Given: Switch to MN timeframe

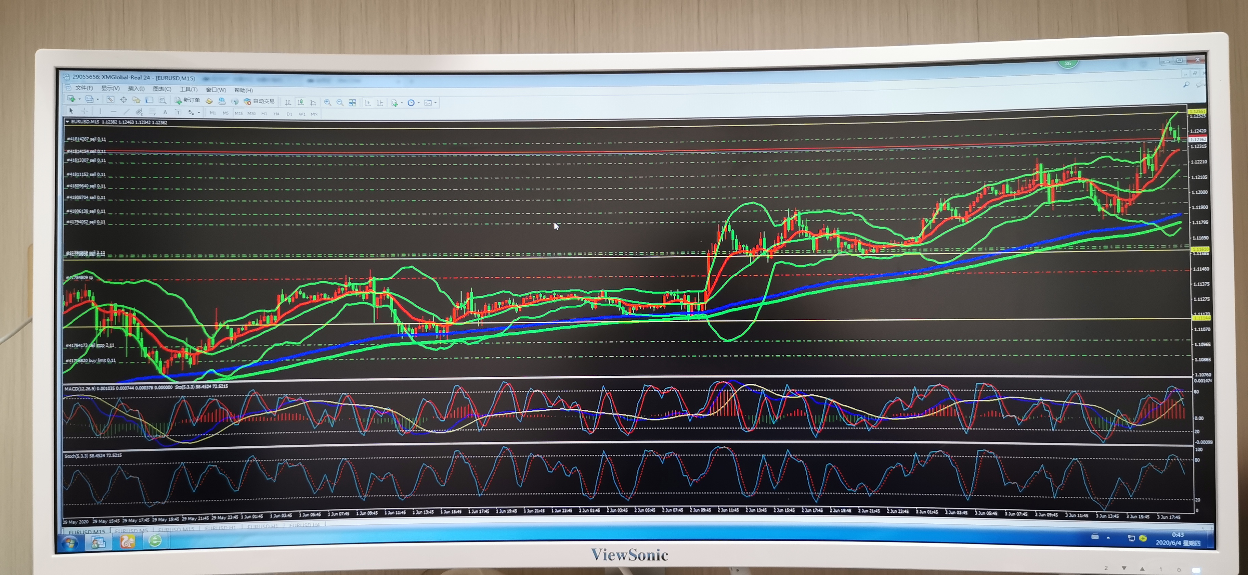Looking at the screenshot, I should [x=314, y=114].
